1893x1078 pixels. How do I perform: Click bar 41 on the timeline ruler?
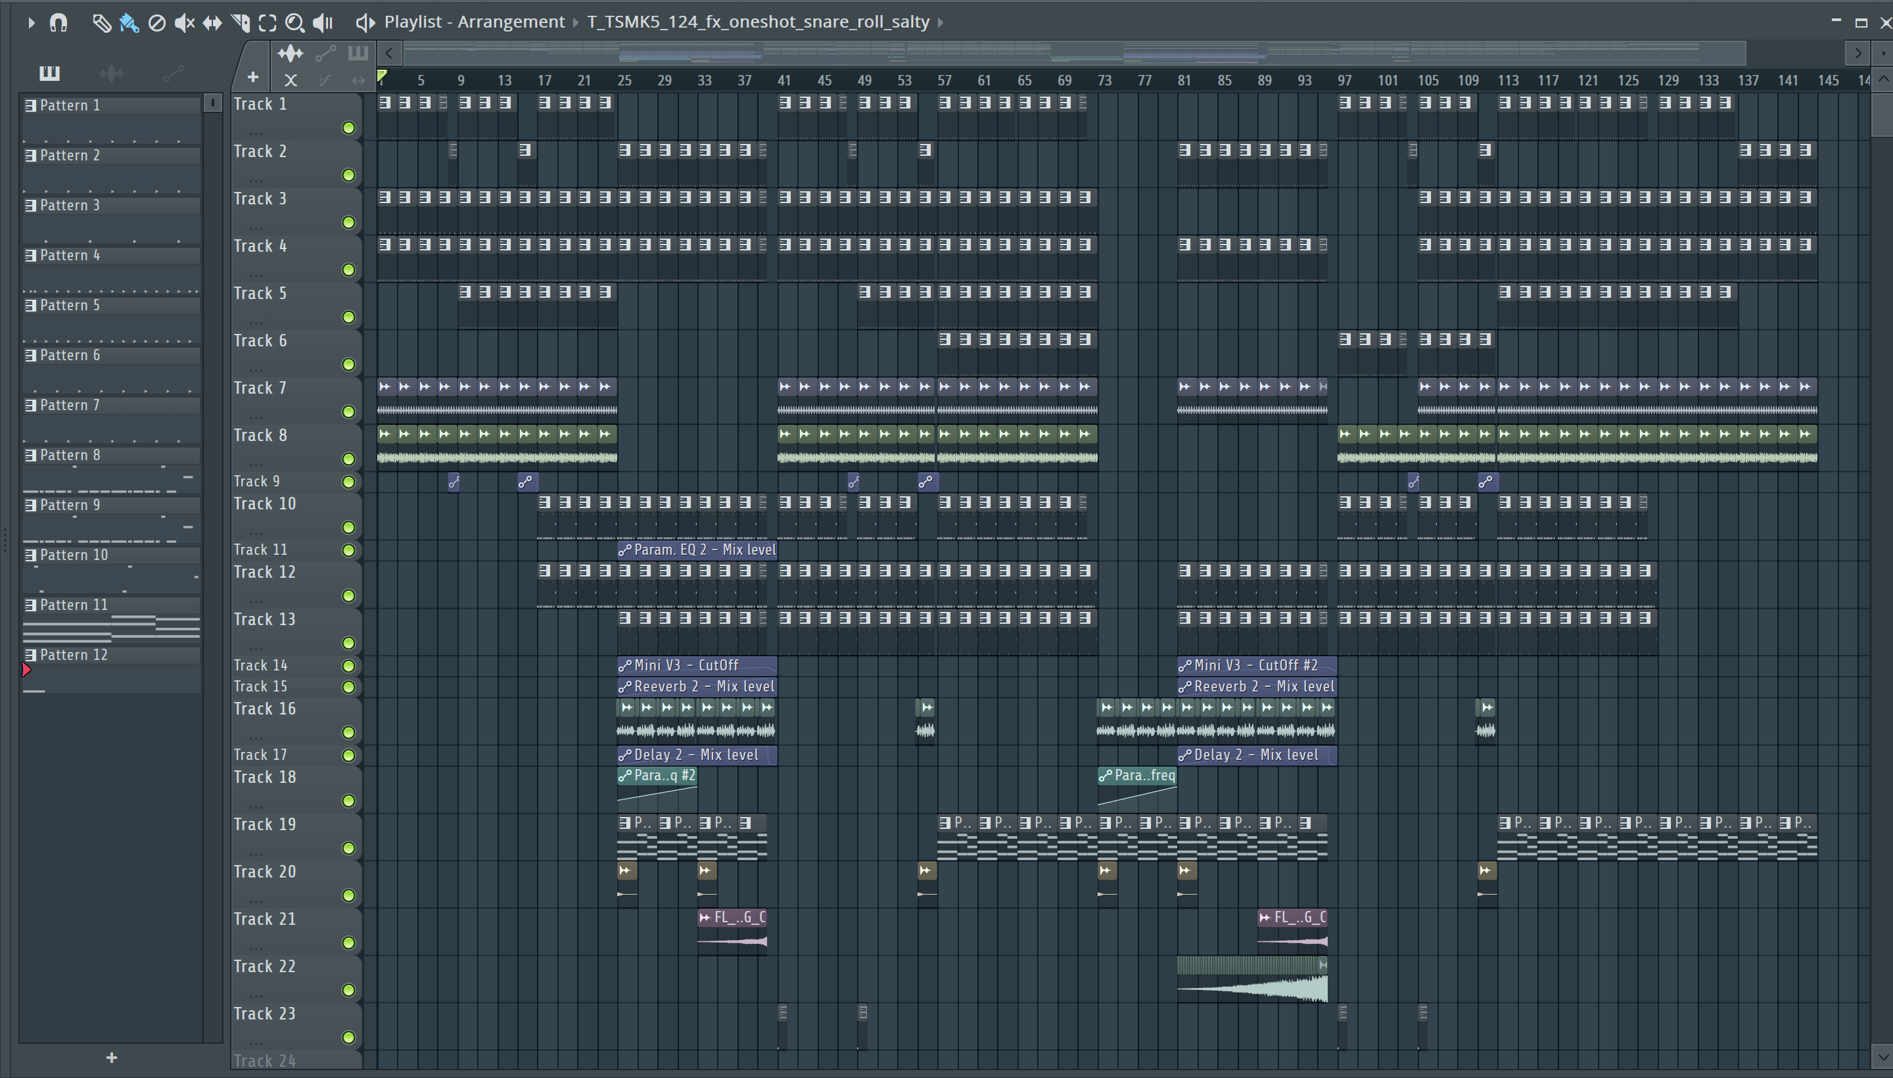point(784,80)
